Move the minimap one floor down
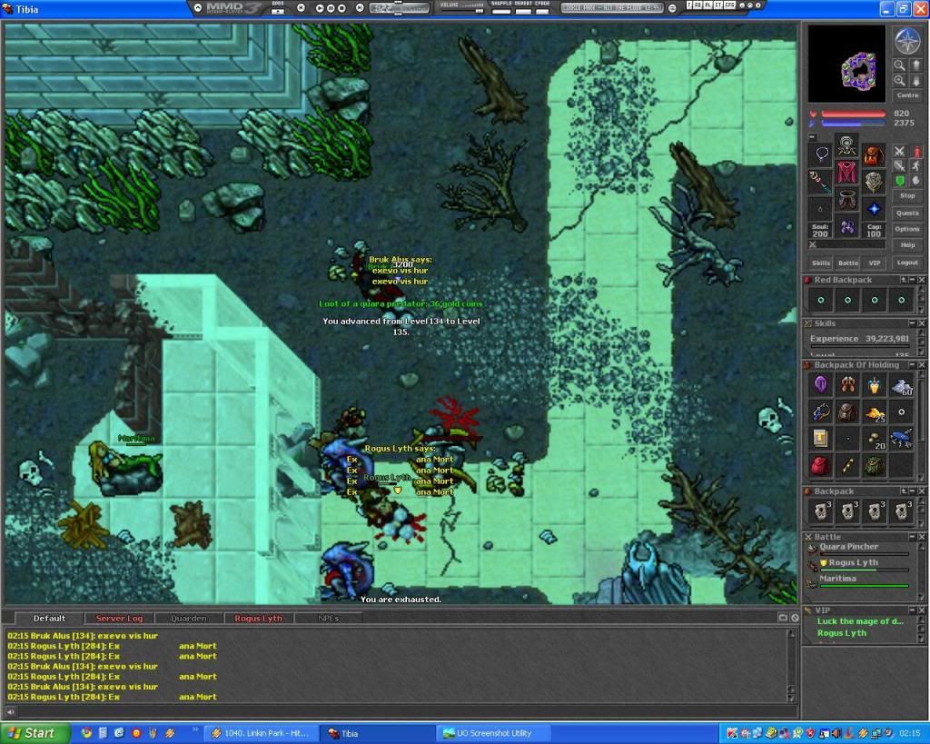The image size is (930, 744). click(x=915, y=80)
